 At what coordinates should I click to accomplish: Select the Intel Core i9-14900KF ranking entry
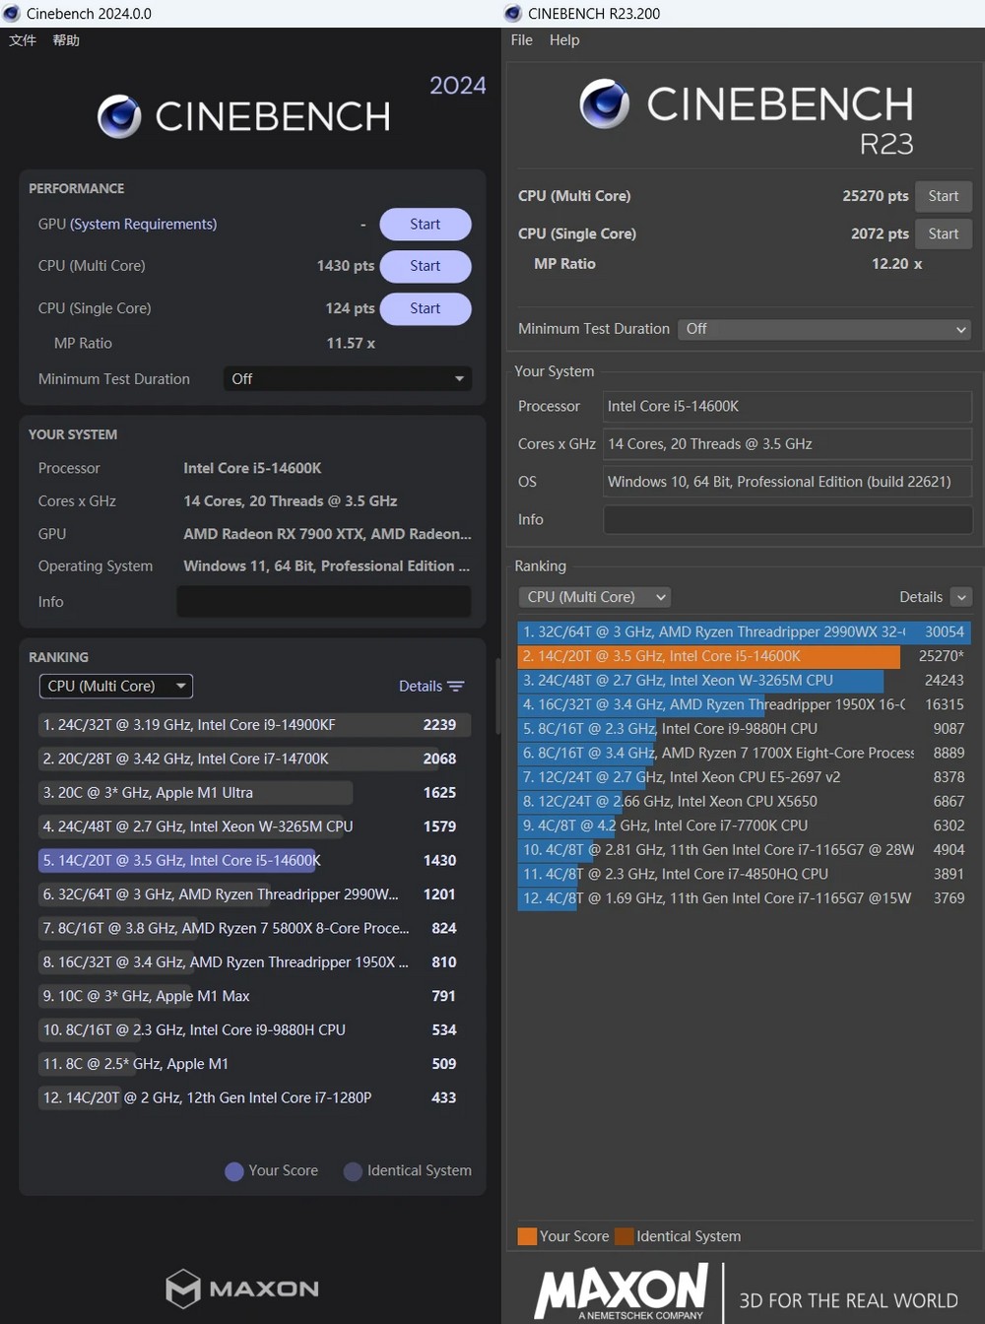coord(253,725)
